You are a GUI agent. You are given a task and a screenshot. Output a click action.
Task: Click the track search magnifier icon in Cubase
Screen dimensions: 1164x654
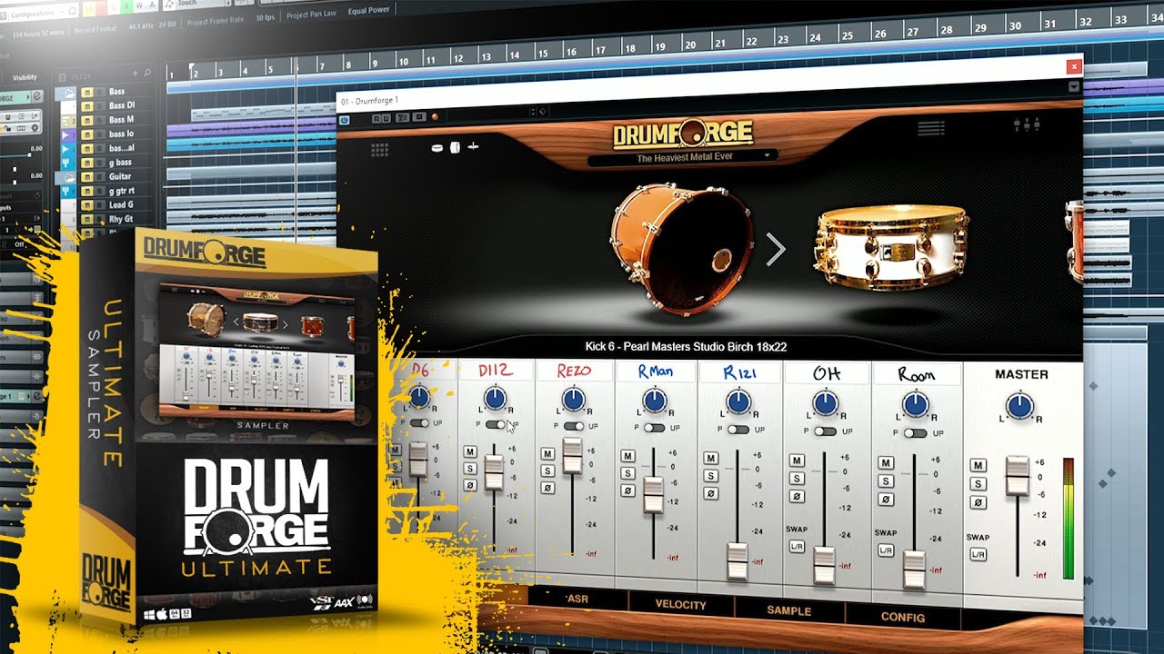pos(147,73)
